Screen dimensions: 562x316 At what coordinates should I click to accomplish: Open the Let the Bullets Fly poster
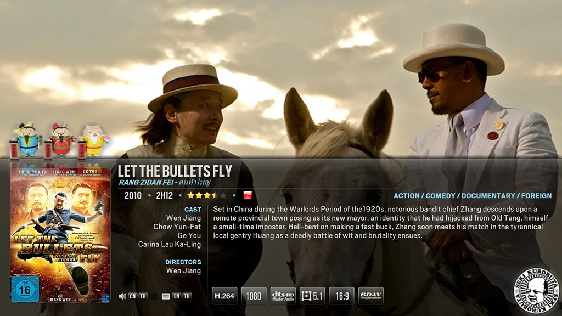[x=60, y=236]
